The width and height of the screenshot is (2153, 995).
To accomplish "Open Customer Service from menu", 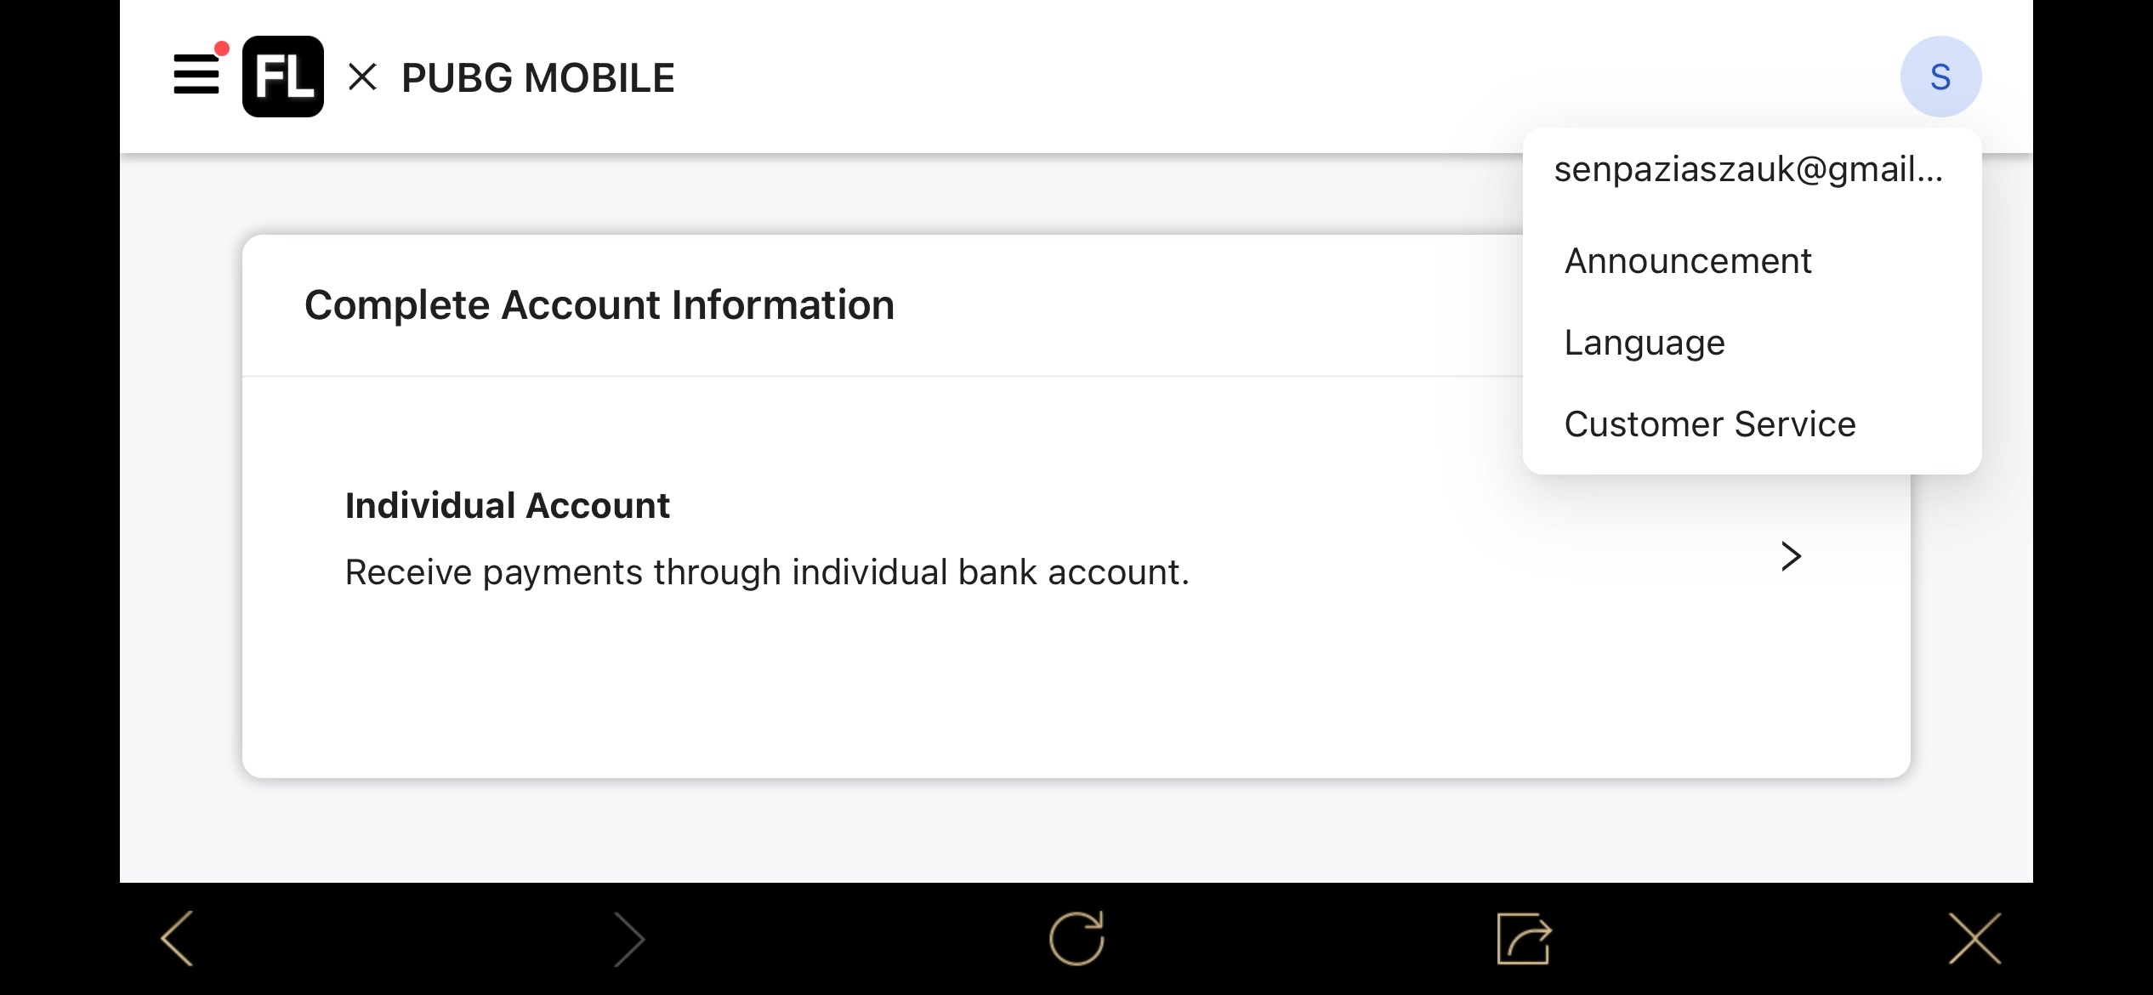I will tap(1710, 424).
